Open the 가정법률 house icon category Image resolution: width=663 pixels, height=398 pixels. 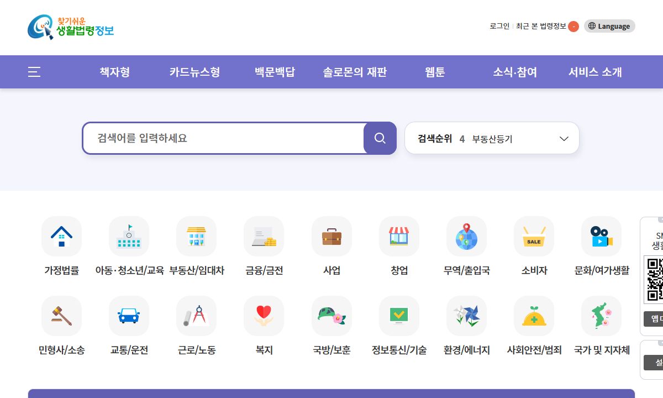pos(61,237)
